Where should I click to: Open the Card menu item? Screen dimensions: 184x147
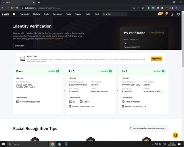click(97, 14)
